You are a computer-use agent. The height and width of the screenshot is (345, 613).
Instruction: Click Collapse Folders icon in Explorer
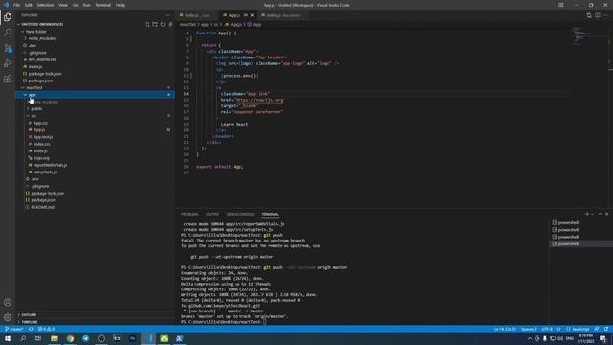(x=170, y=24)
